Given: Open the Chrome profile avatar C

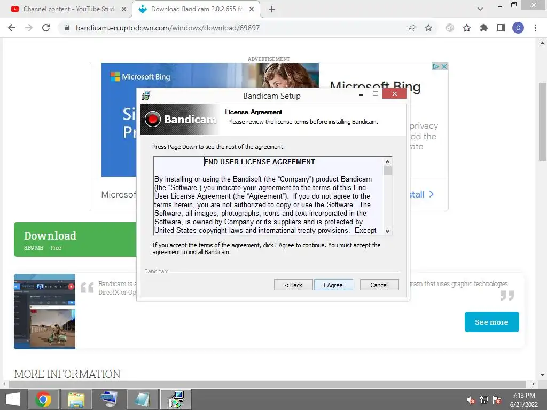Looking at the screenshot, I should 518,28.
